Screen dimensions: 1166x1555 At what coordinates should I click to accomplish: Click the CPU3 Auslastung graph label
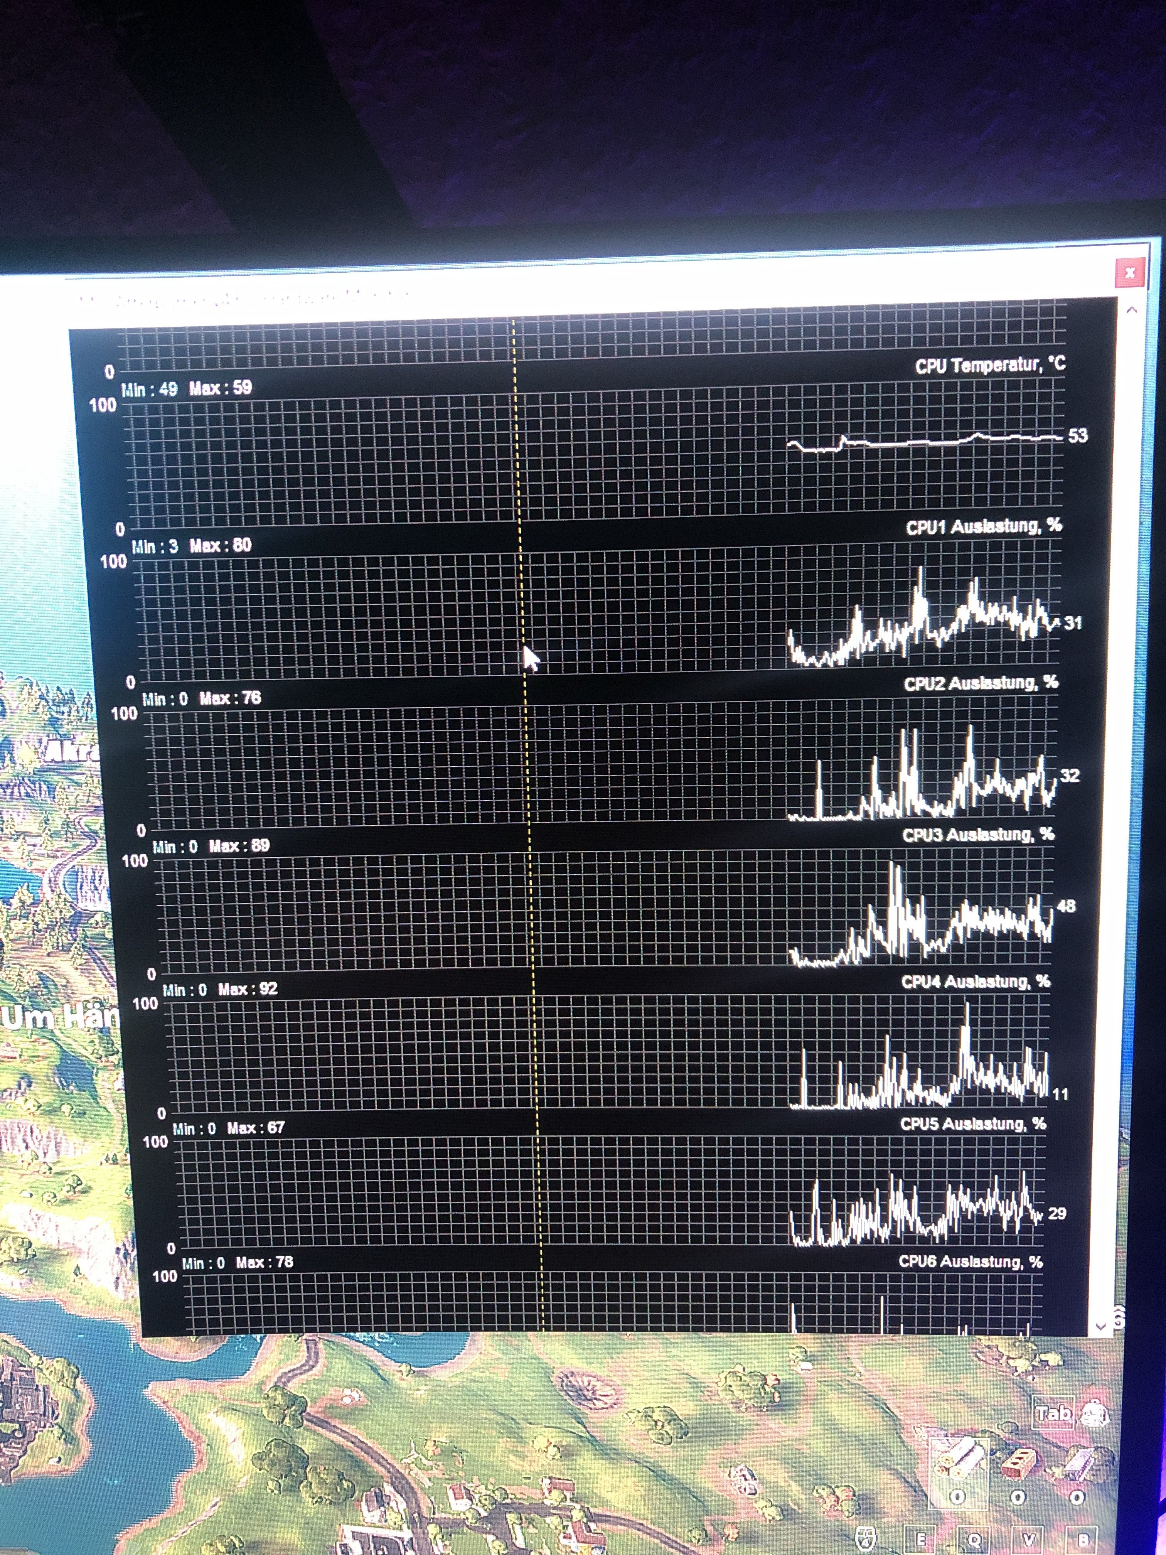point(977,835)
